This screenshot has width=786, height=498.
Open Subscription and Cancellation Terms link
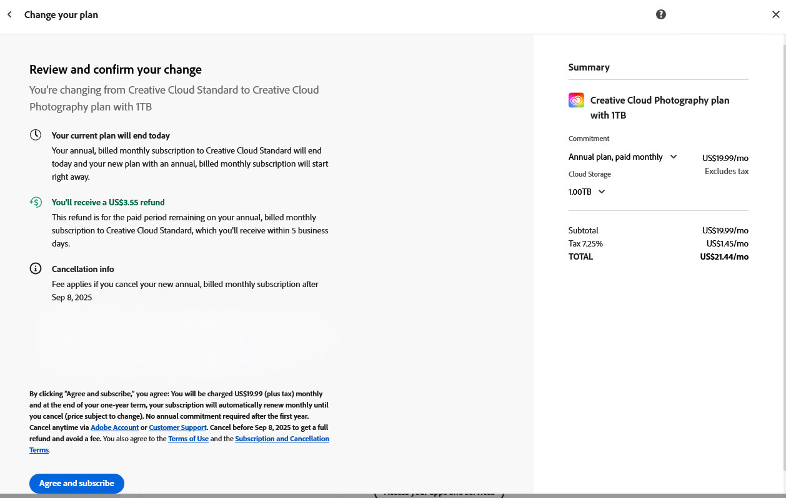[281, 439]
